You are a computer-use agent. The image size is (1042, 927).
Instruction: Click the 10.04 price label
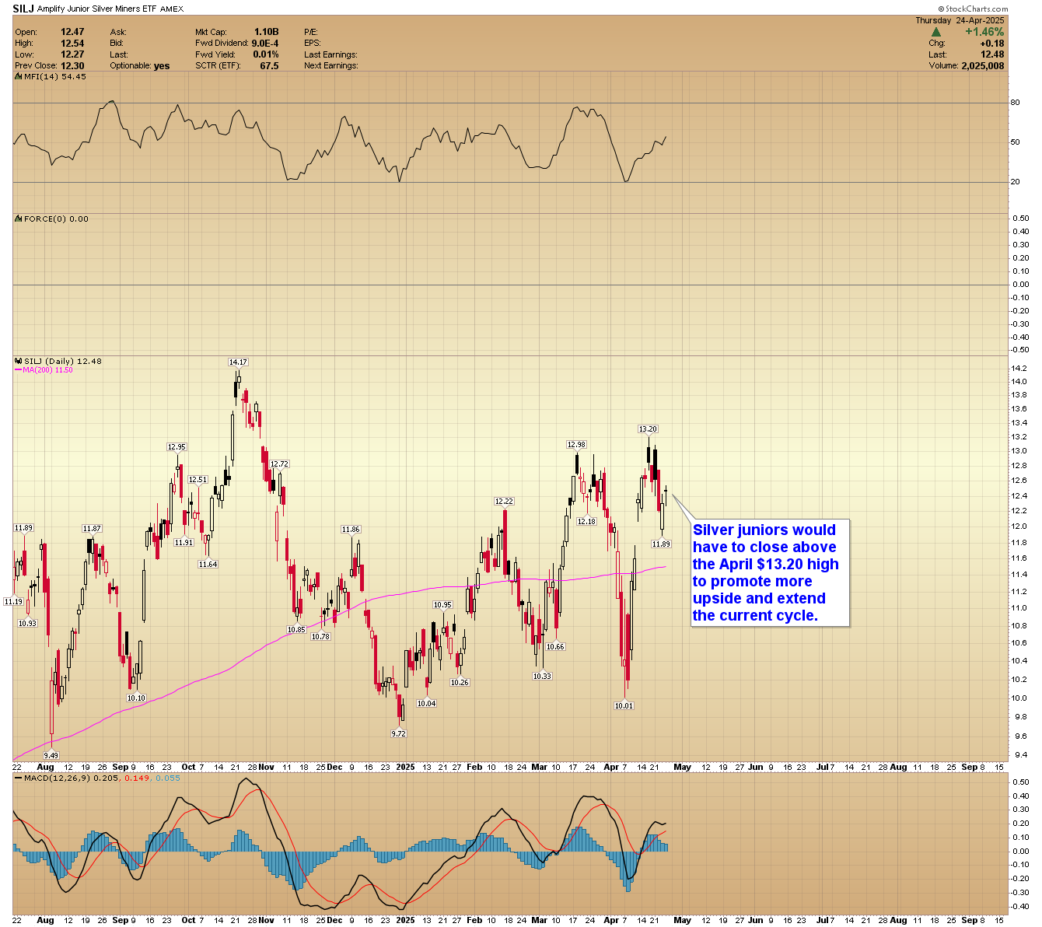point(426,703)
